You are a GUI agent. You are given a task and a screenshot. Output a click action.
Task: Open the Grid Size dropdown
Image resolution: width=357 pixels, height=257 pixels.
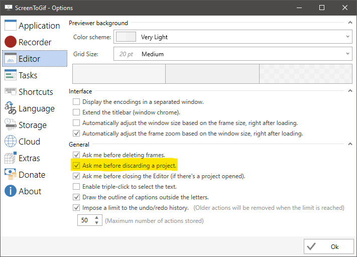(x=233, y=54)
